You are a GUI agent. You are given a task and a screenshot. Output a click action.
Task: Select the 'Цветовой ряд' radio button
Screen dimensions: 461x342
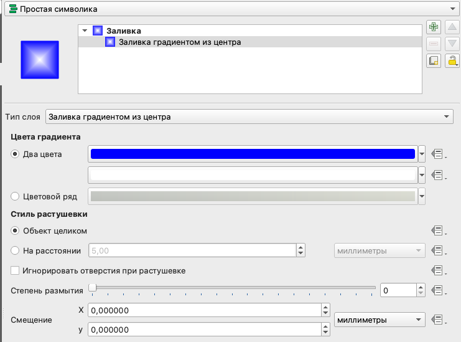[16, 196]
